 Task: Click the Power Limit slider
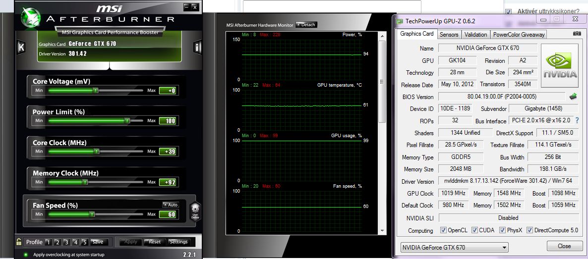pyautogui.click(x=96, y=121)
